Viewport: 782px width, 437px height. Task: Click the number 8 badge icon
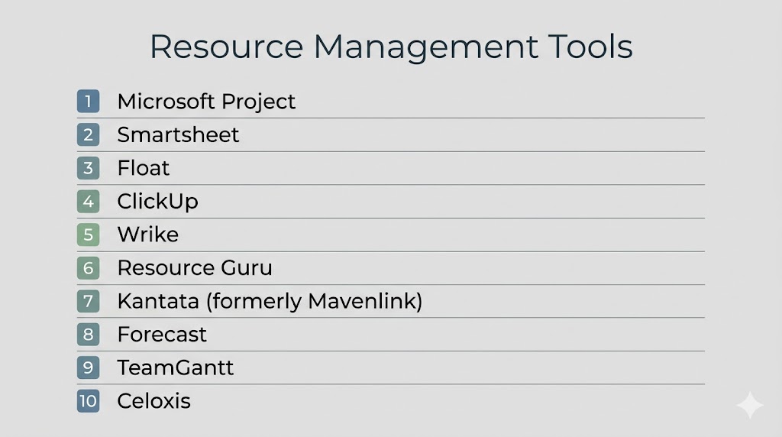88,335
